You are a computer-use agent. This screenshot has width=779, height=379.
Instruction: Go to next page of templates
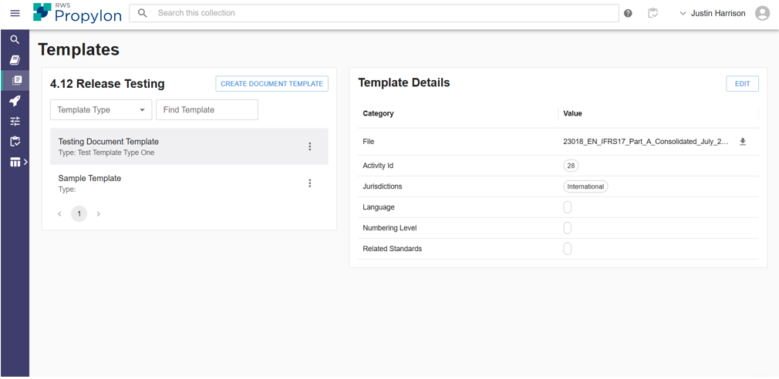click(99, 214)
